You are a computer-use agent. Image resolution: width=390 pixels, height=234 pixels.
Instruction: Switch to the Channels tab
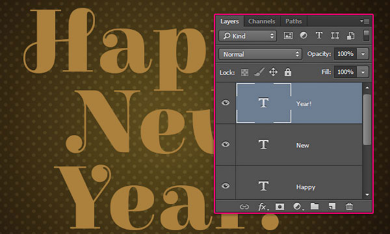click(x=262, y=21)
